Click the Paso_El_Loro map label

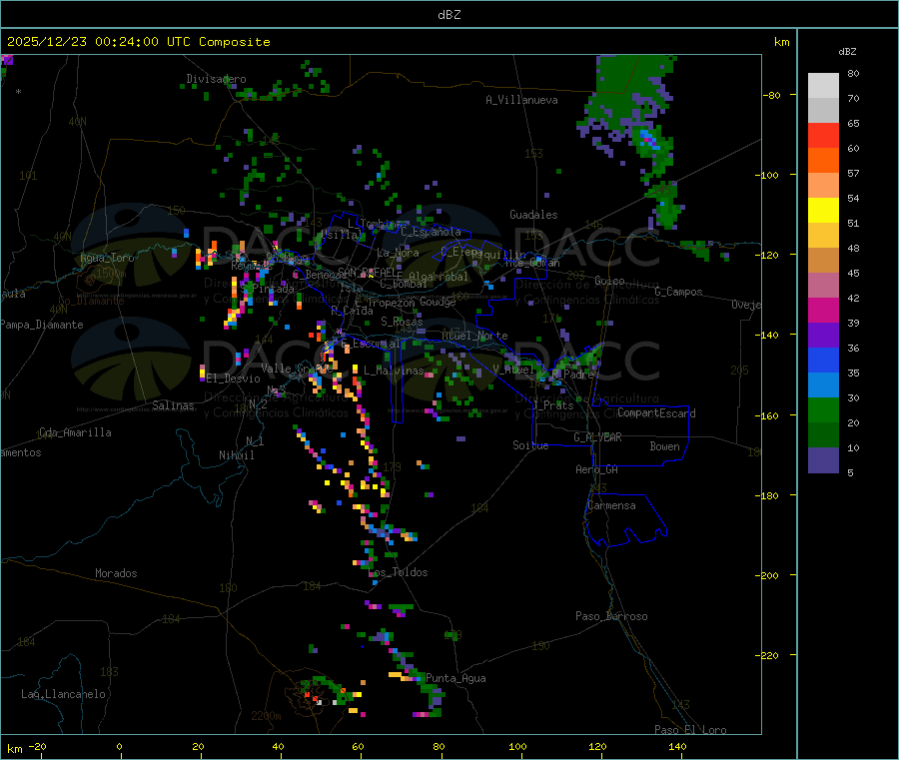(690, 730)
